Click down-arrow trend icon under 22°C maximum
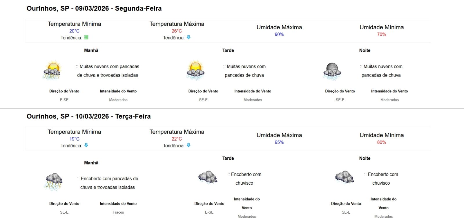This screenshot has height=222, width=464. coord(188,145)
